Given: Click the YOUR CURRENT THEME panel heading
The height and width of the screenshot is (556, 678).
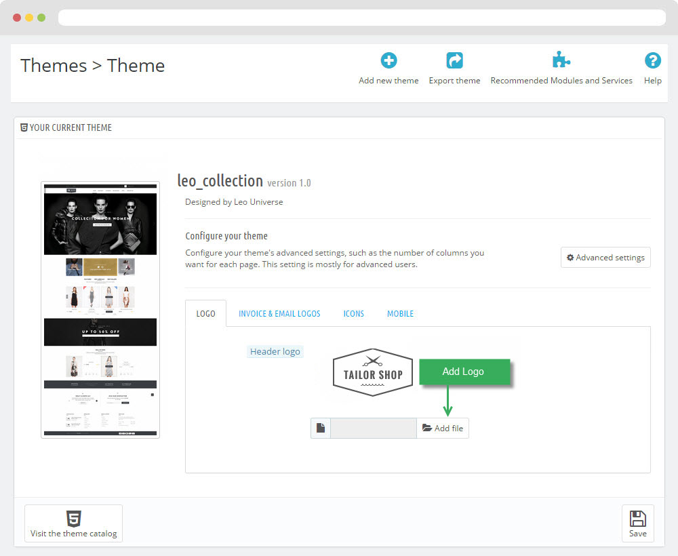Looking at the screenshot, I should point(71,127).
